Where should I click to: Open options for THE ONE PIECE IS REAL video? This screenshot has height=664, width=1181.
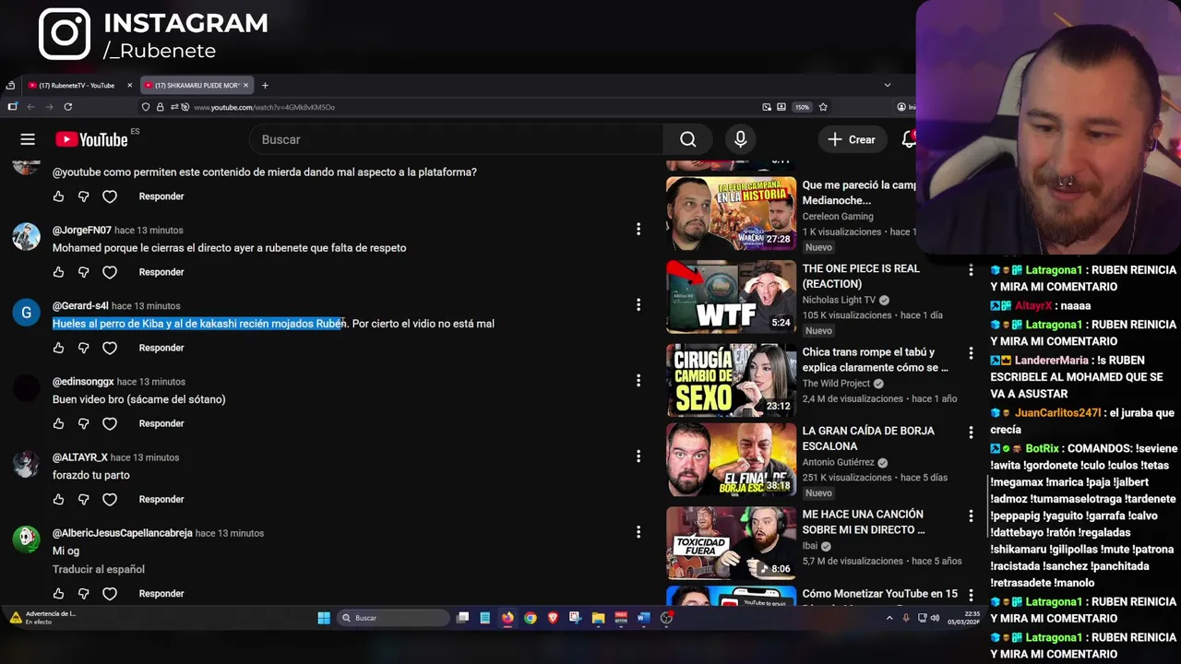(x=970, y=270)
